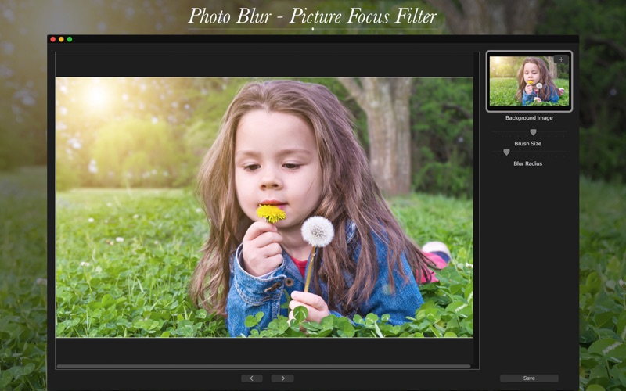Save the edited photo

[529, 378]
